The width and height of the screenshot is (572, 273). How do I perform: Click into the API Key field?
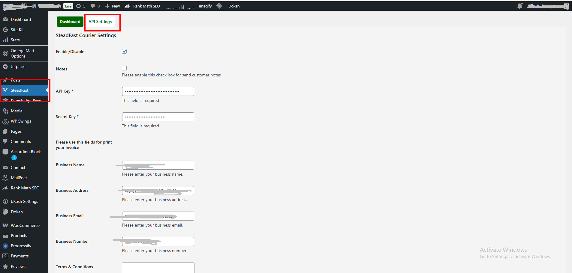(x=158, y=91)
